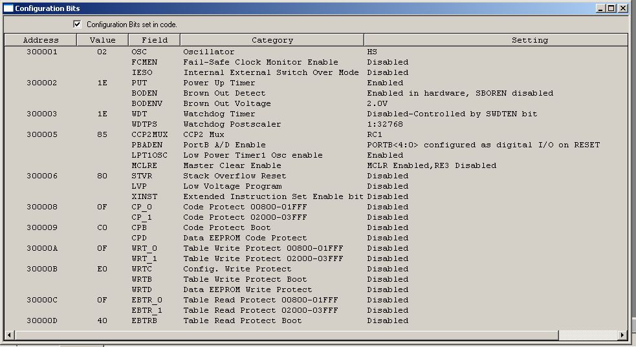The width and height of the screenshot is (636, 347).
Task: Close the Configuration Bits window
Action: pos(622,8)
